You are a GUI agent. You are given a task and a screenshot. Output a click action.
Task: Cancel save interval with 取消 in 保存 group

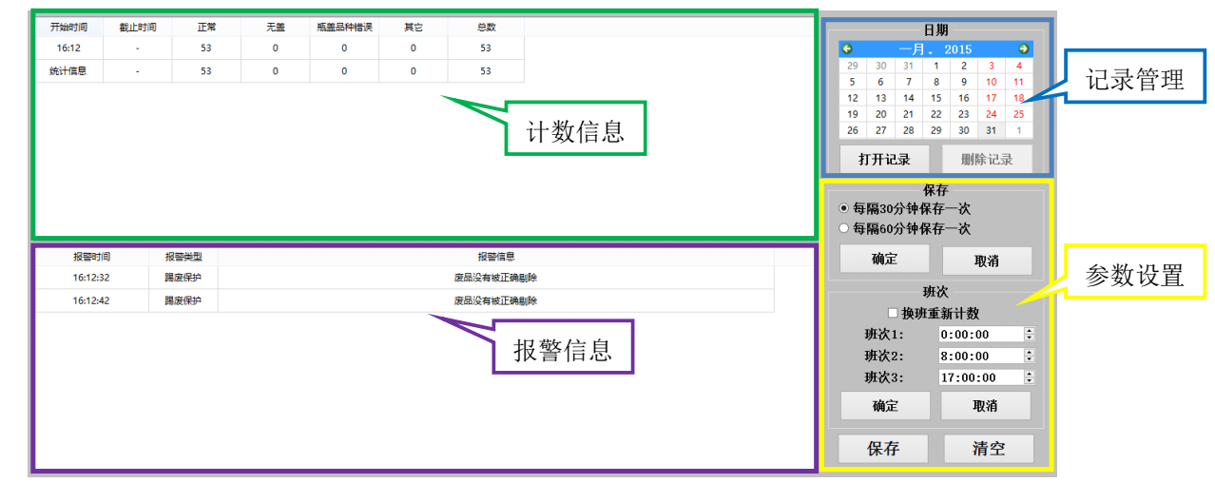(x=986, y=261)
